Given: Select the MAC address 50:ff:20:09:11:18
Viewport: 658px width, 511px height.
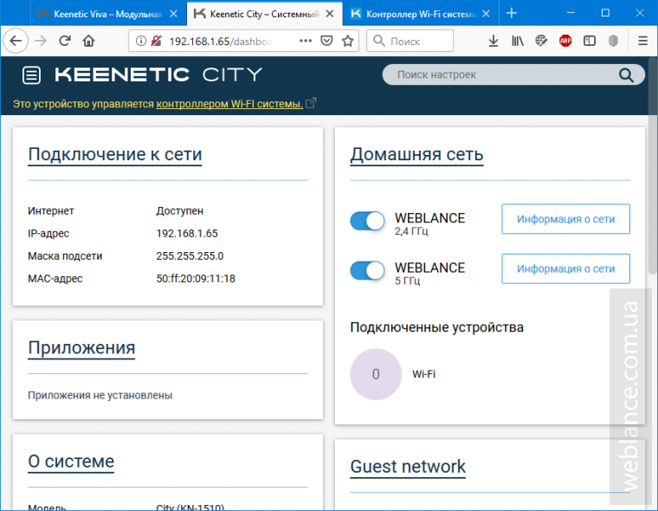Looking at the screenshot, I should coord(196,278).
